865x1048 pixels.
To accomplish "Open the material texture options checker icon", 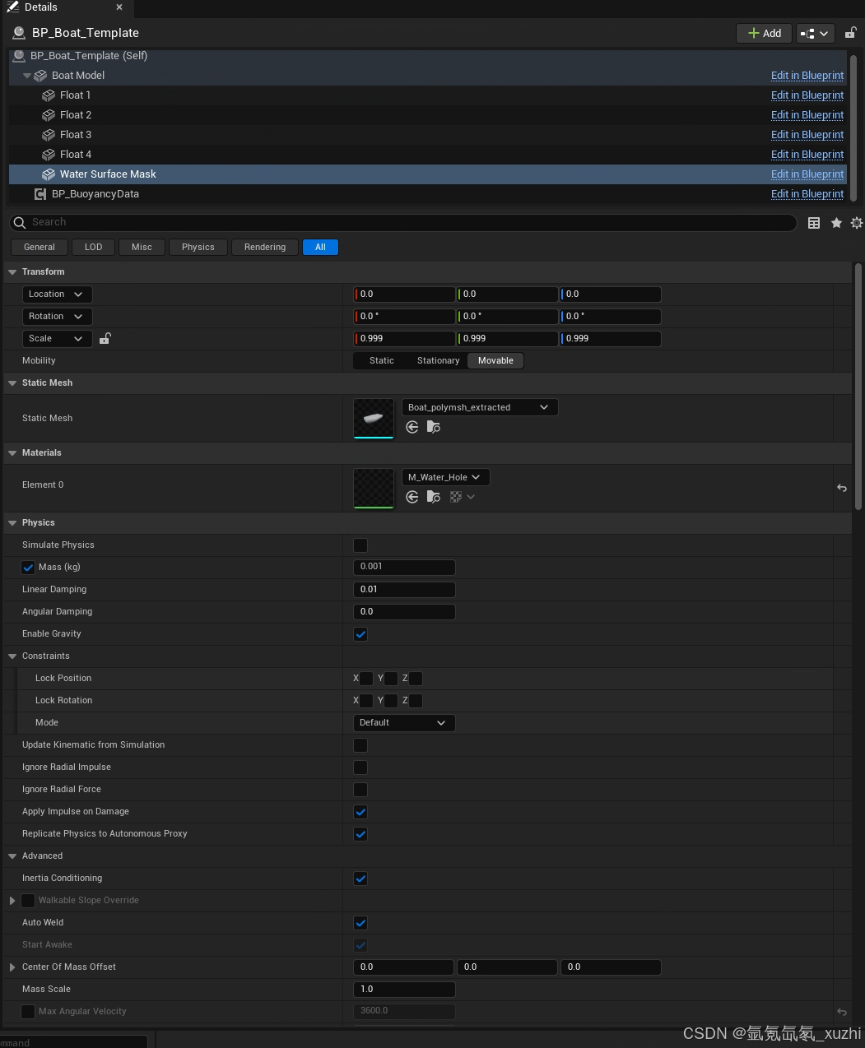I will 462,497.
